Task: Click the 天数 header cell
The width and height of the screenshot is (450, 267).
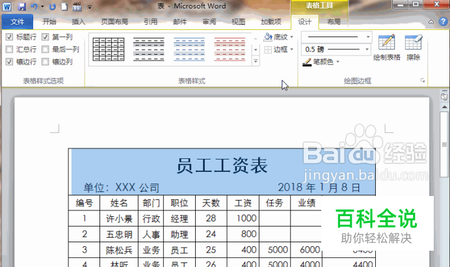Action: click(x=211, y=203)
